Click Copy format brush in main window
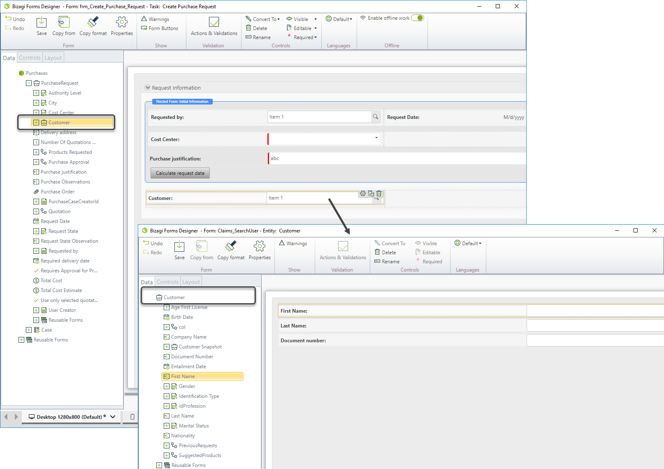 click(93, 26)
